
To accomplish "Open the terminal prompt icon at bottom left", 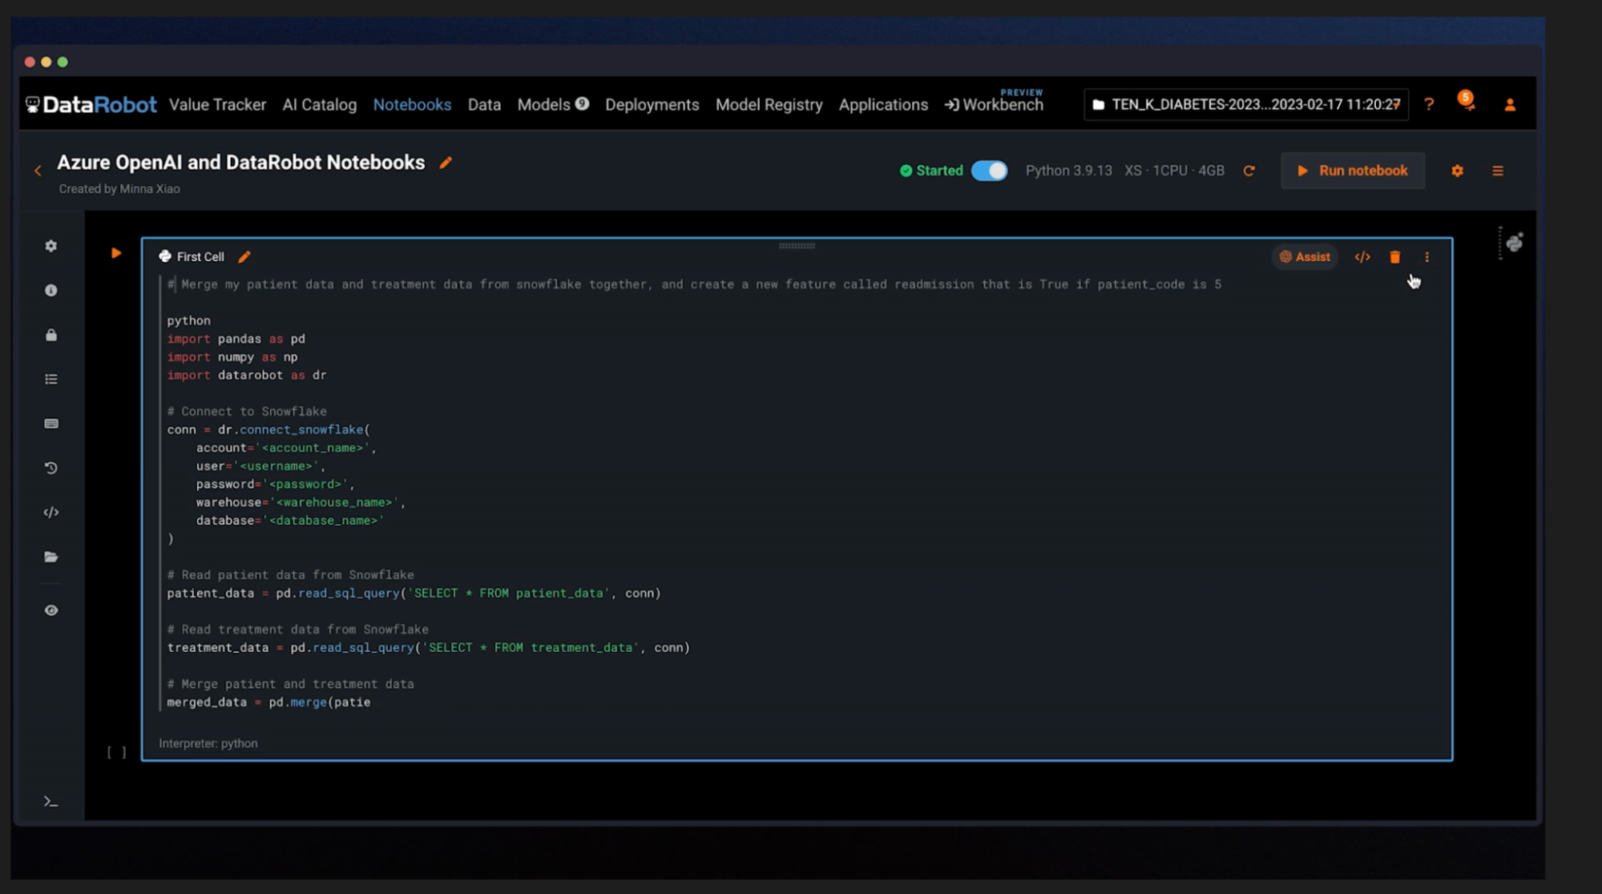I will click(51, 801).
